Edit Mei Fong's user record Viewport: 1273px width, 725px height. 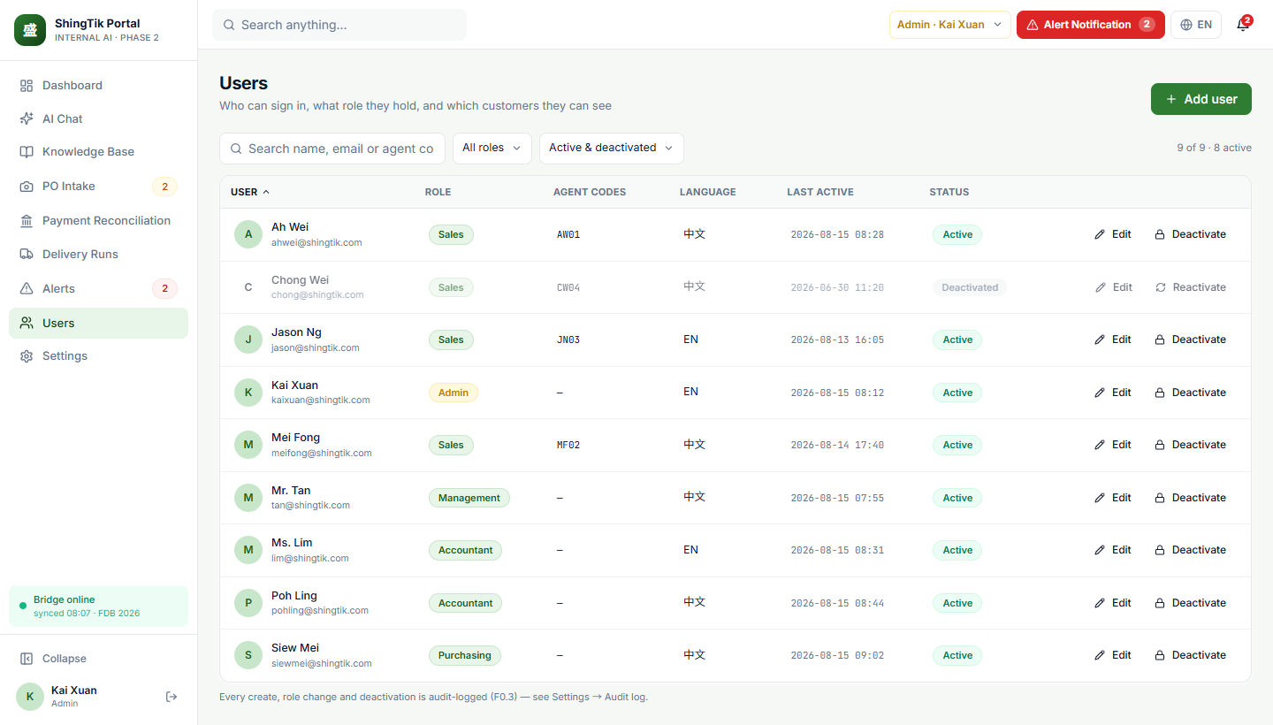[x=1113, y=445]
